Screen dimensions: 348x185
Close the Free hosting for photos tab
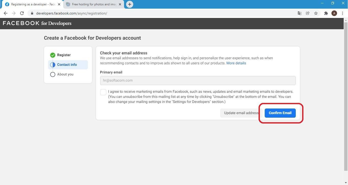(120, 4)
